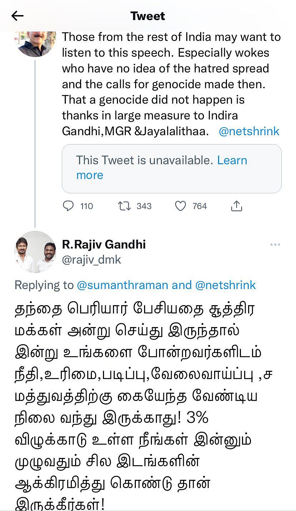The height and width of the screenshot is (511, 296).
Task: Open R.Rajiv Gandhi's profile picture
Action: pyautogui.click(x=35, y=252)
